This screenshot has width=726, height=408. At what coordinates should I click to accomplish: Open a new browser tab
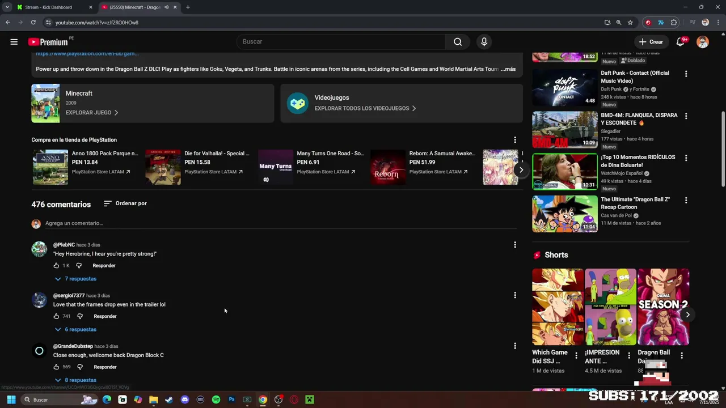point(188,7)
